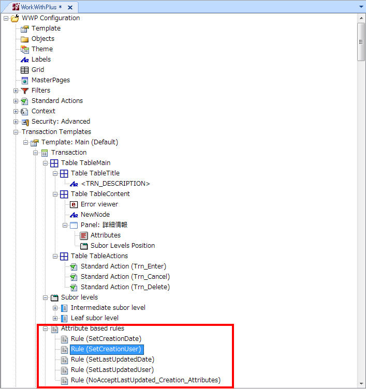This screenshot has height=389, width=366.
Task: Click the vertical scrollbar up arrow
Action: point(361,18)
